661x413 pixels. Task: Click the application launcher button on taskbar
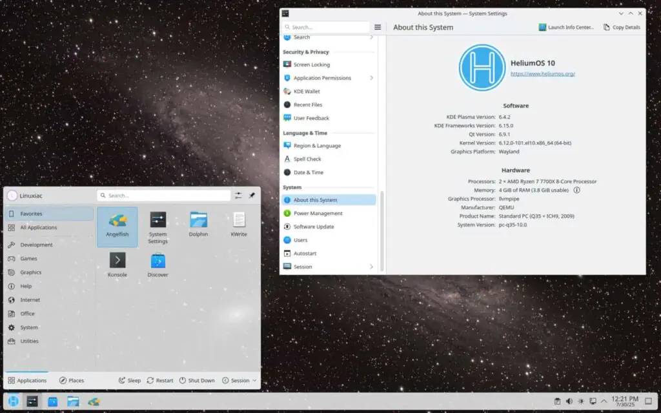tap(13, 401)
